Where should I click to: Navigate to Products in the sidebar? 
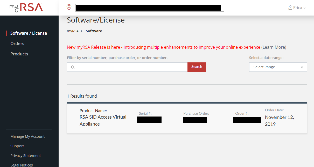click(x=19, y=54)
